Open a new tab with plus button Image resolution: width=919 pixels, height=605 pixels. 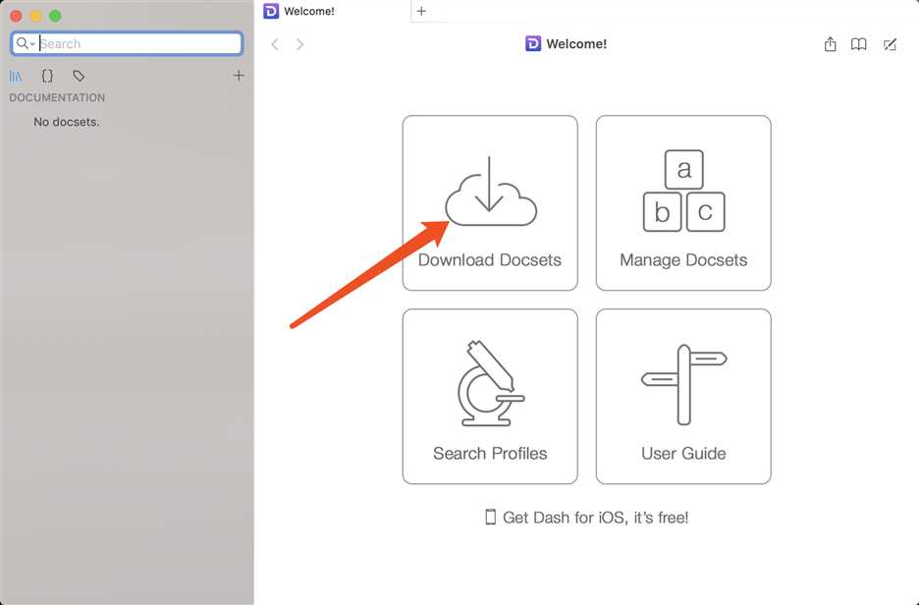pos(421,11)
